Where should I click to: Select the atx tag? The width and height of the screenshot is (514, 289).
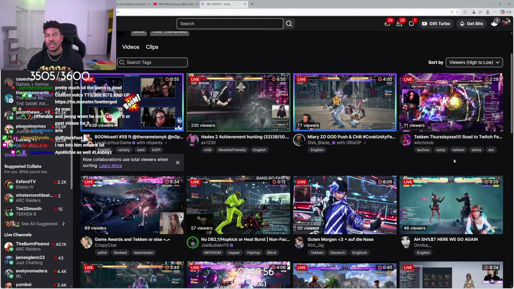pos(491,150)
